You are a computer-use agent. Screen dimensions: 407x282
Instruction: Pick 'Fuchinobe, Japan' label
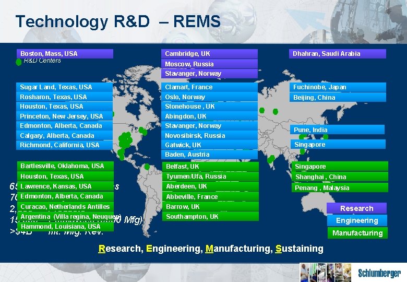(x=338, y=87)
